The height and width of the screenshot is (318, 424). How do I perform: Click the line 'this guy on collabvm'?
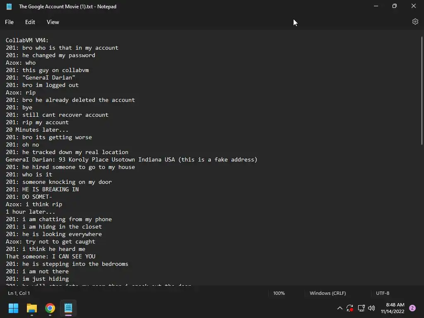47,70
